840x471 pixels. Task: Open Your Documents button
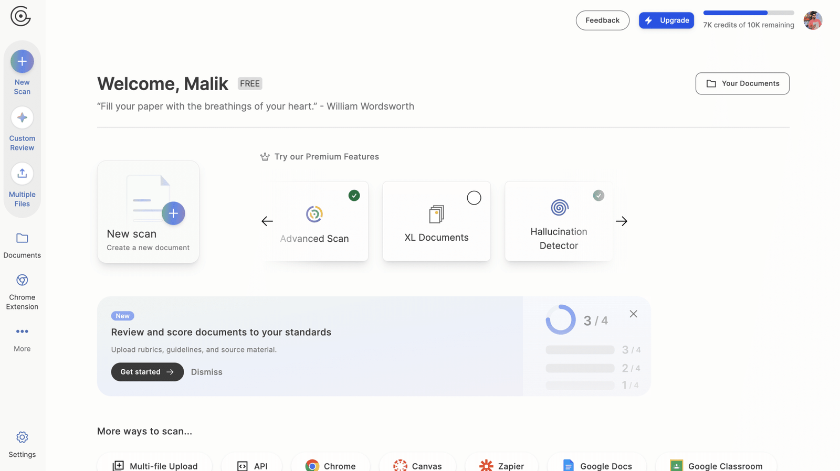click(742, 83)
